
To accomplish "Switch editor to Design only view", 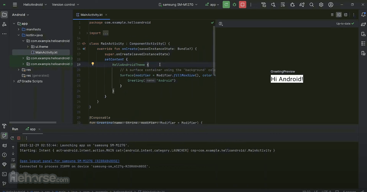I will click(346, 15).
